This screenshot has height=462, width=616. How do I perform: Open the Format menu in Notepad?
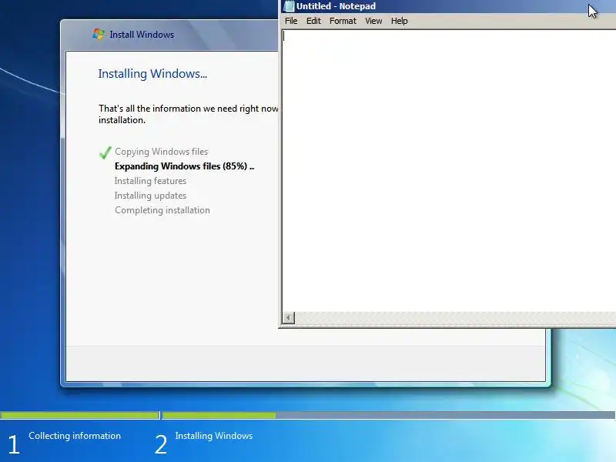343,21
